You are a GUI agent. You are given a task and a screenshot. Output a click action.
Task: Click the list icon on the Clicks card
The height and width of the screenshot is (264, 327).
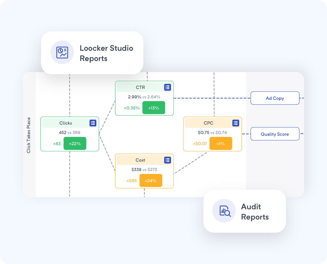(x=93, y=123)
